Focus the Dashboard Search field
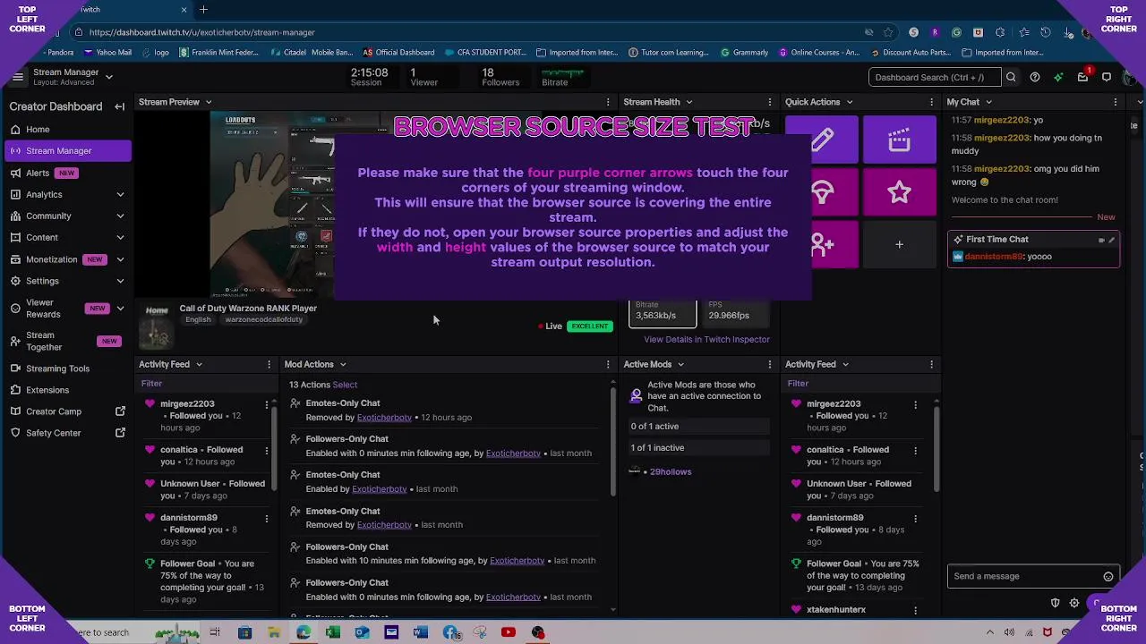This screenshot has height=644, width=1146. 935,77
